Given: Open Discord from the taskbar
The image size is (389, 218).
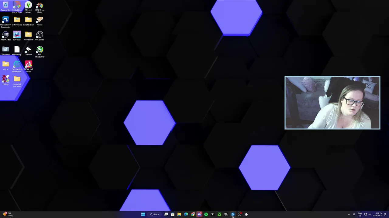Looking at the screenshot, I should pyautogui.click(x=199, y=214).
